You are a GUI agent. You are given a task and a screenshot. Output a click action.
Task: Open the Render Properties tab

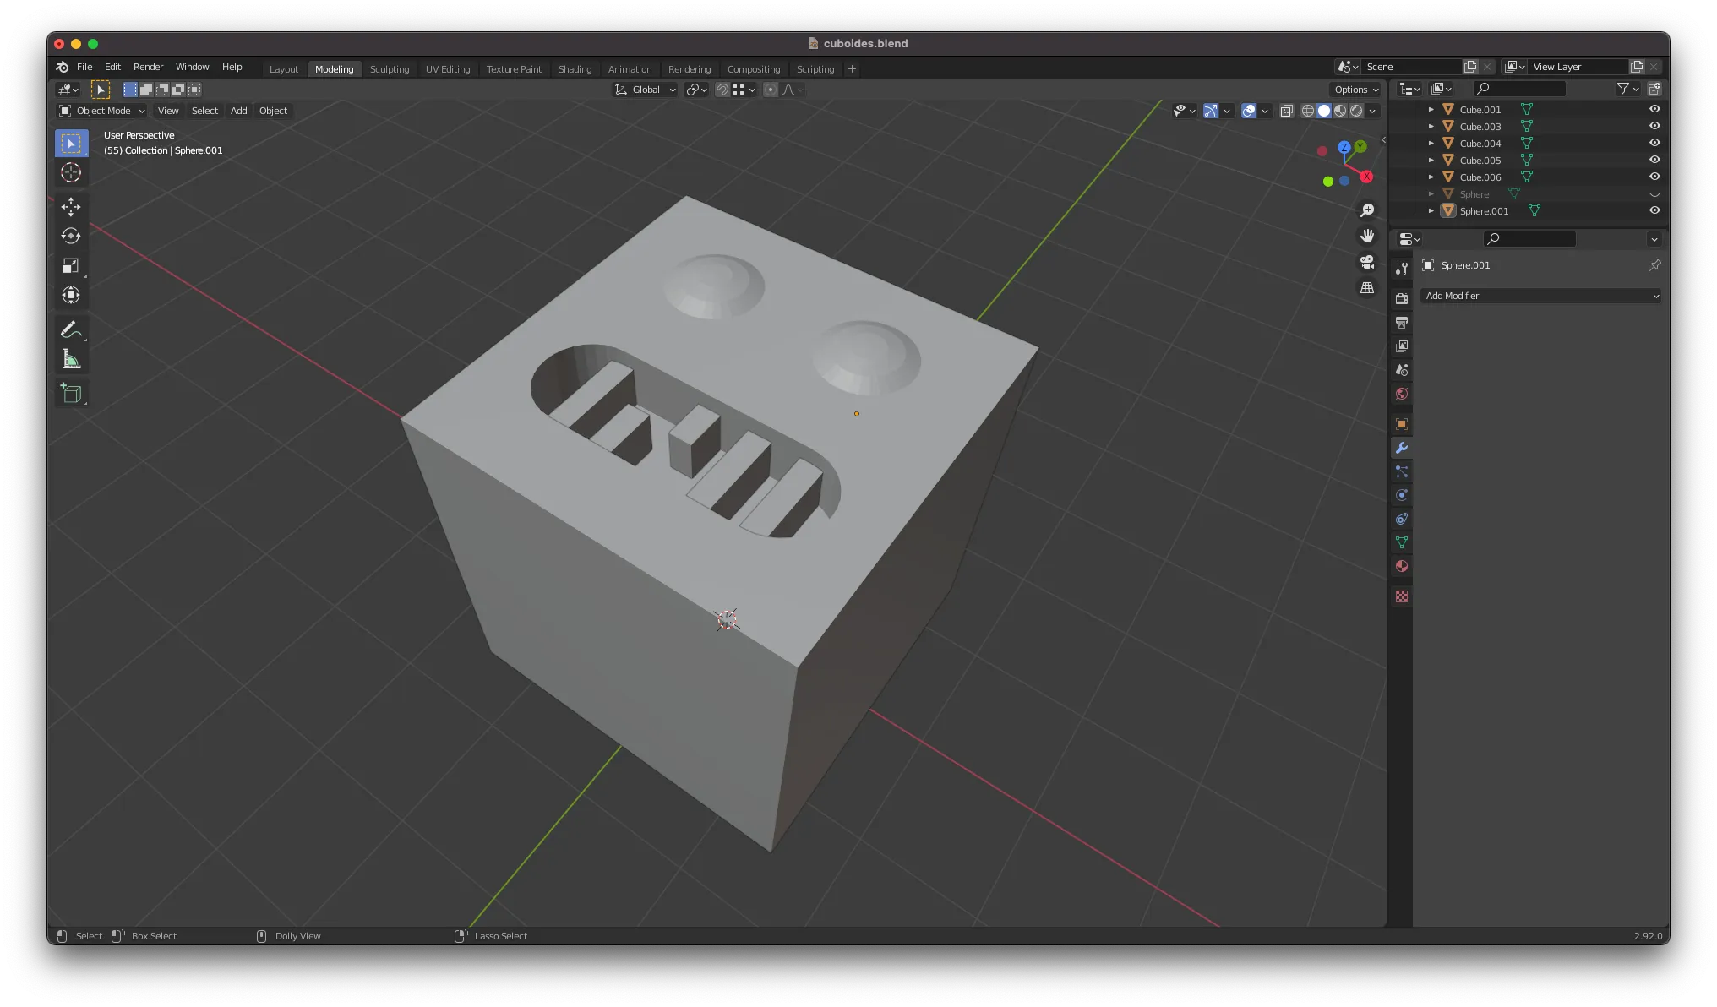click(1401, 298)
